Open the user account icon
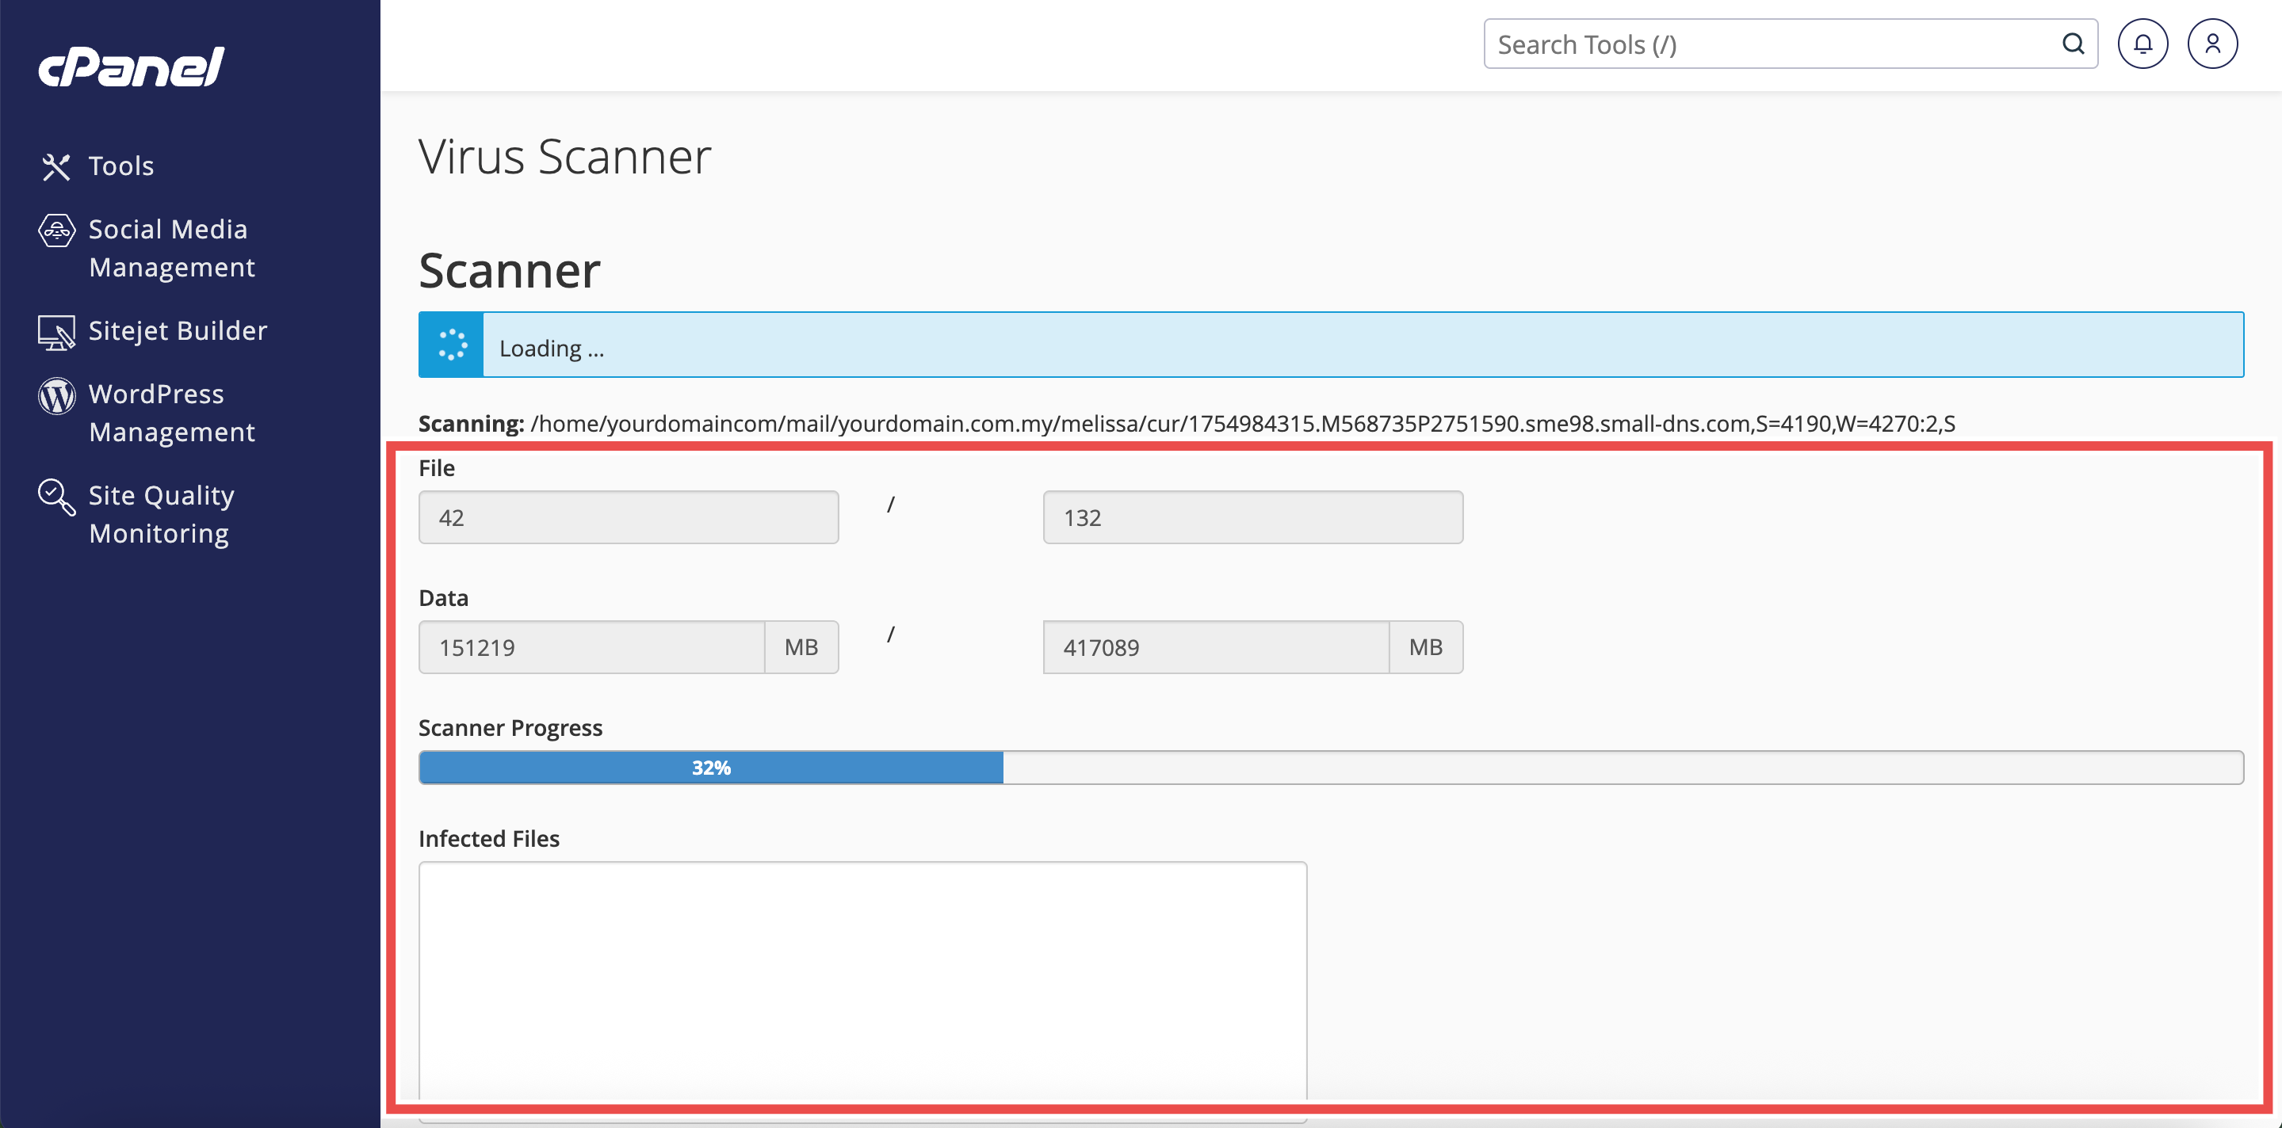2282x1128 pixels. (2212, 44)
